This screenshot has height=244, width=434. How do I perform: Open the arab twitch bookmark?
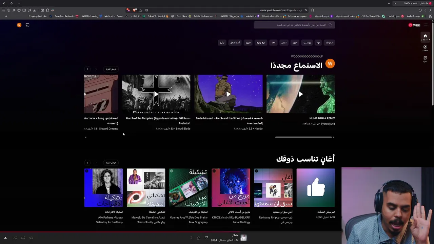pos(252,16)
